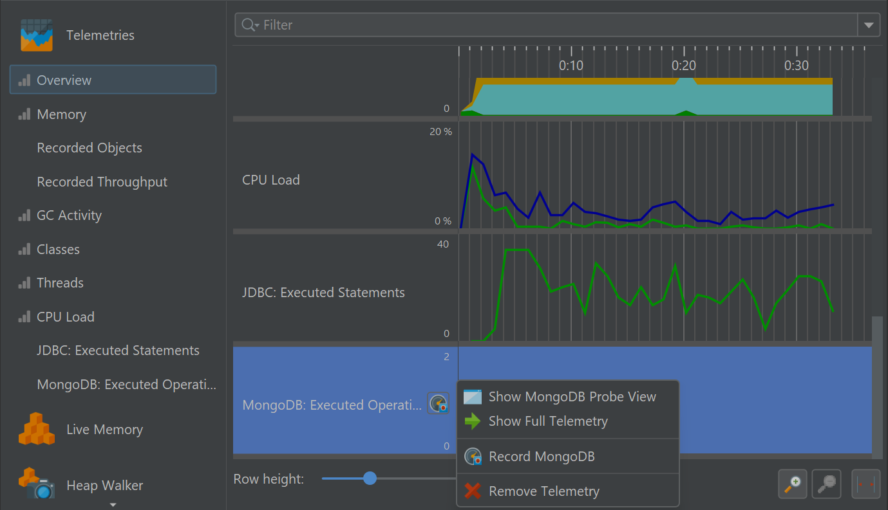The height and width of the screenshot is (510, 888).
Task: Click the fit-to-window timeline icon
Action: tap(865, 483)
